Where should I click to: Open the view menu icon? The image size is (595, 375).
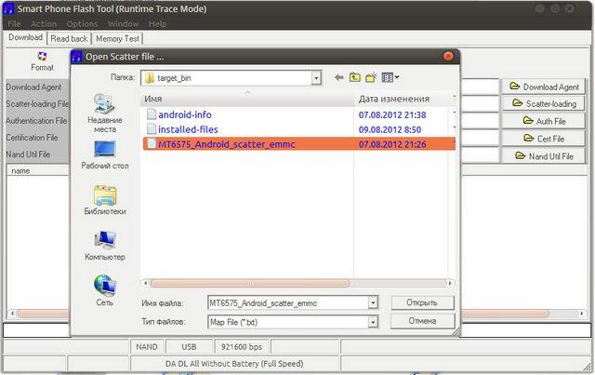click(390, 77)
